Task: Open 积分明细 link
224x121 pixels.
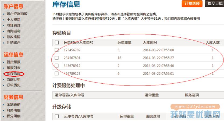Action: coord(13,116)
